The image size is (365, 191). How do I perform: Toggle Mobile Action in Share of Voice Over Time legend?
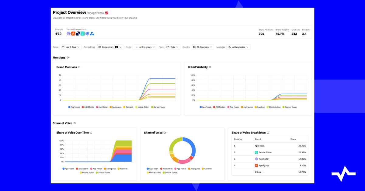(87, 172)
